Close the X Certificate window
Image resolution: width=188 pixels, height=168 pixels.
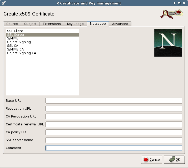[x=184, y=3]
